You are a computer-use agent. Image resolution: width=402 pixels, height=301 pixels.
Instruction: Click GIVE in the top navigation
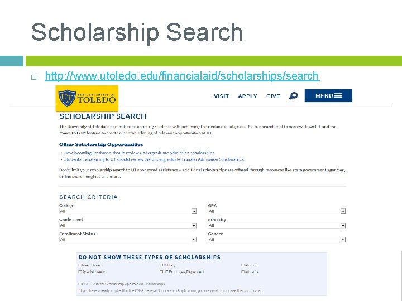coord(273,96)
